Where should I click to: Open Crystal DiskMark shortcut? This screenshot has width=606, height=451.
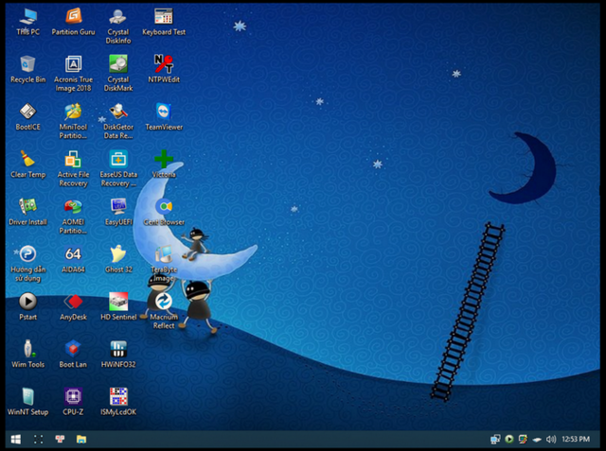pyautogui.click(x=118, y=74)
